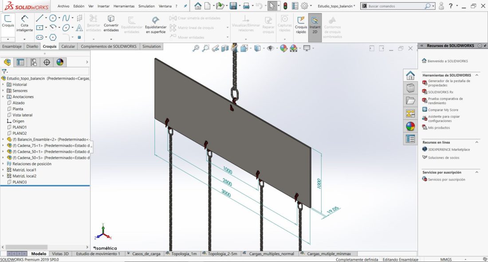The image size is (488, 262).
Task: Print the document
Action: (x=246, y=6)
